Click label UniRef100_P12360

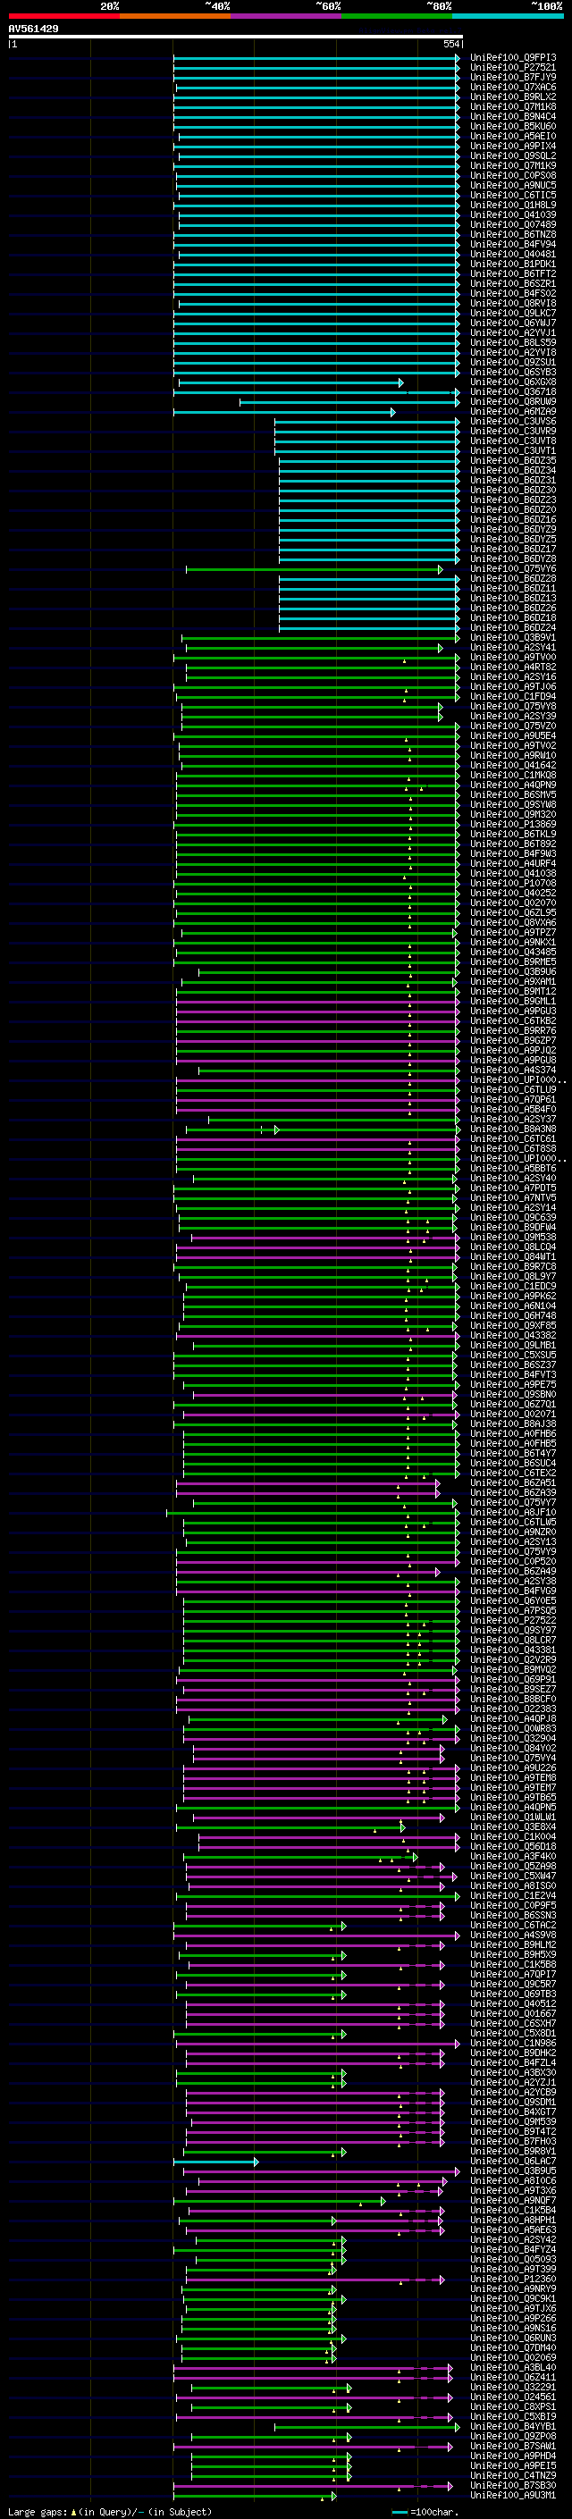coord(513,2279)
